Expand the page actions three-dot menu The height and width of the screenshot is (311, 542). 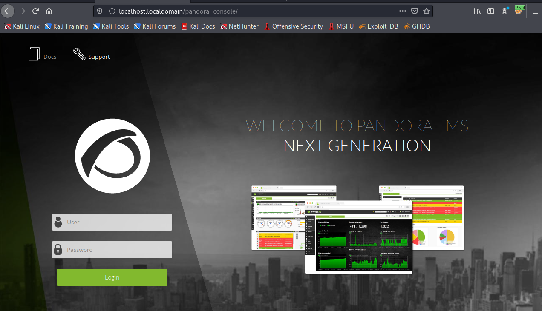click(x=402, y=11)
